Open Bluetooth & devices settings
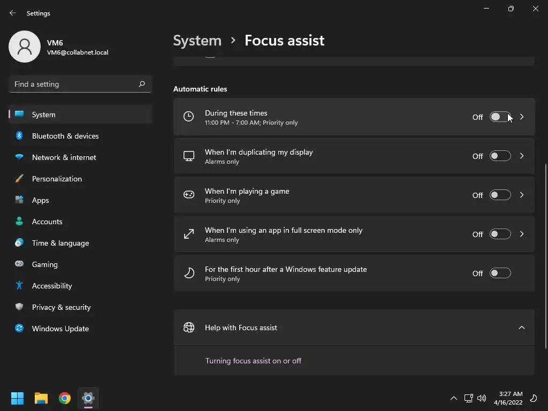Viewport: 548px width, 411px height. (65, 136)
